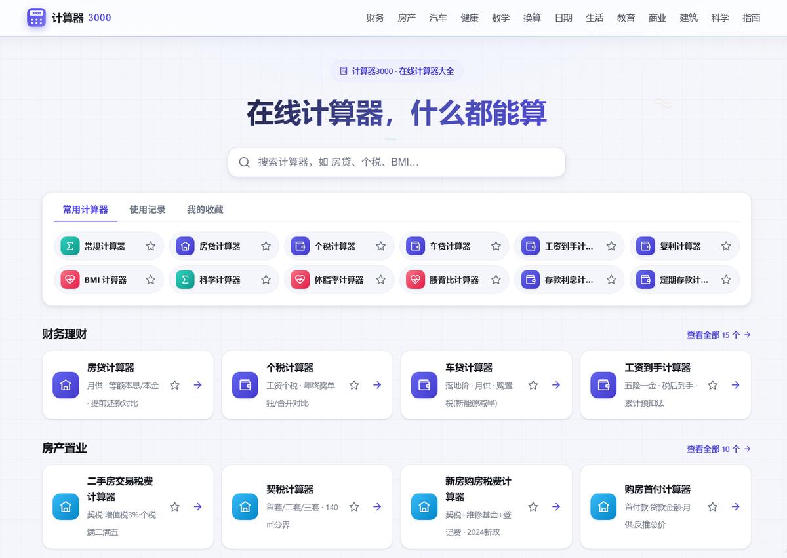Open the 生活 navigation menu
Screen dimensions: 787x558
coord(595,18)
